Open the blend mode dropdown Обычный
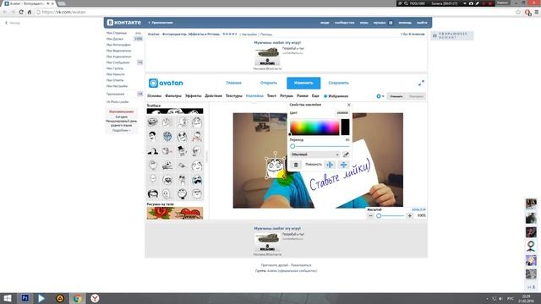Viewport: 541px width, 304px height. [x=315, y=155]
